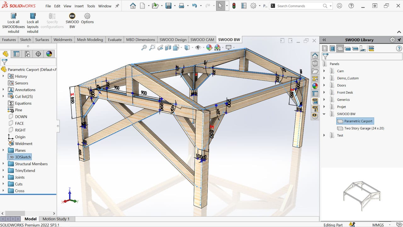Create a new document with the New icon

click(x=143, y=6)
